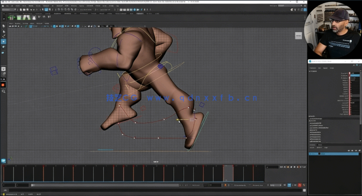Viewport: 362px width, 196px height.
Task: Click the view cube in viewport corner
Action: pos(298,36)
